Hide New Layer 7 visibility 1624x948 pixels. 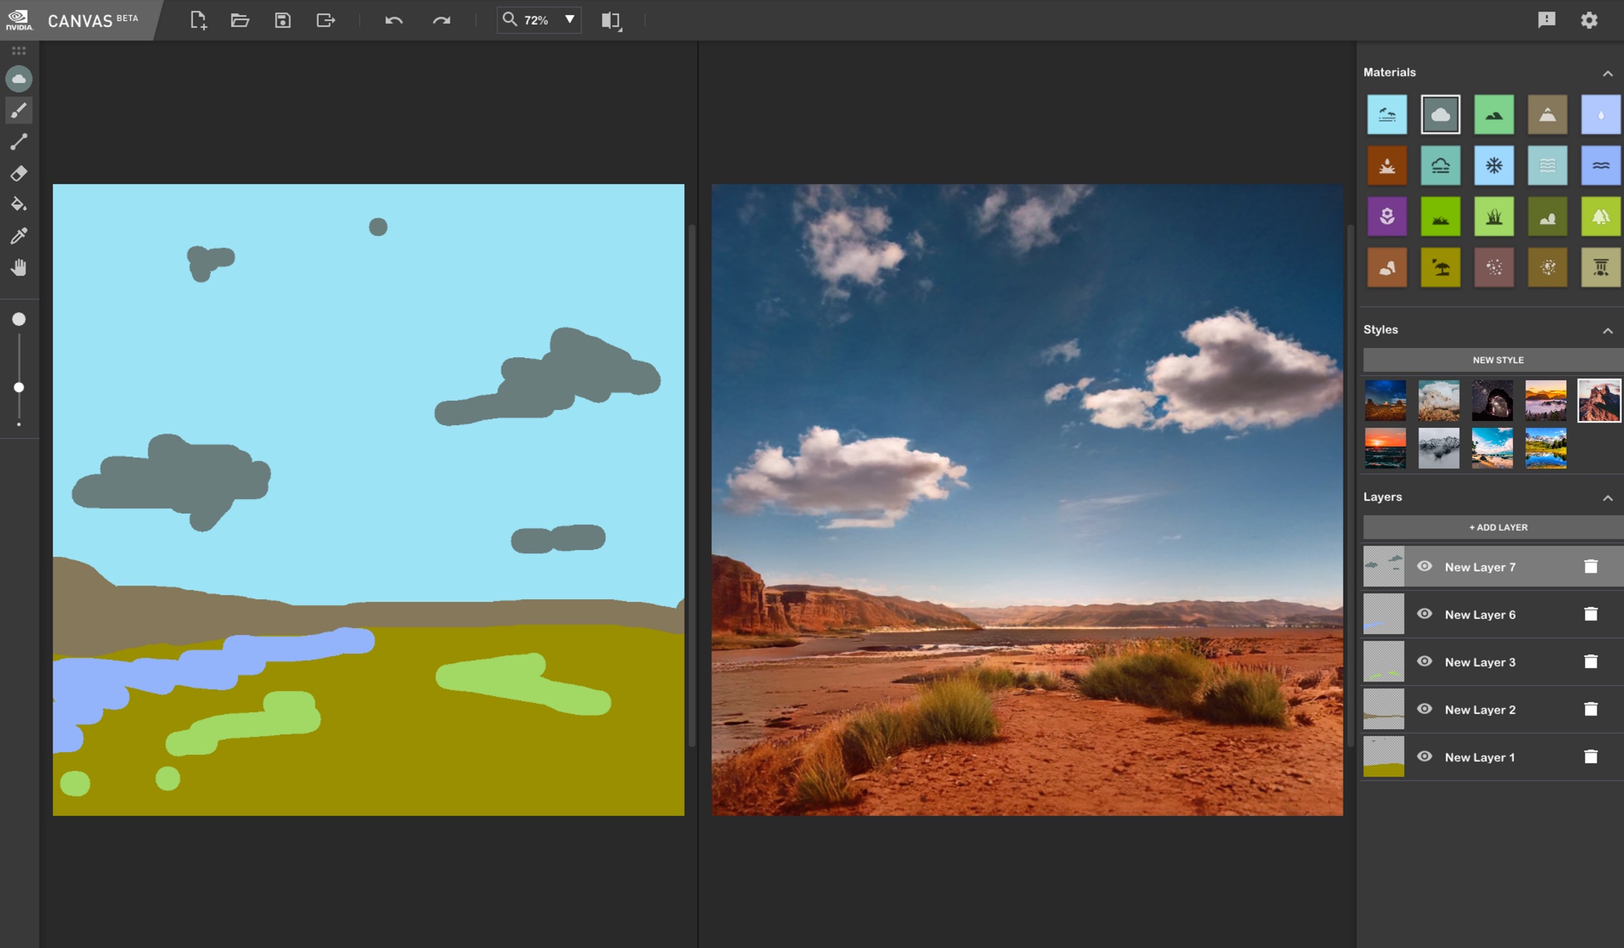point(1424,566)
